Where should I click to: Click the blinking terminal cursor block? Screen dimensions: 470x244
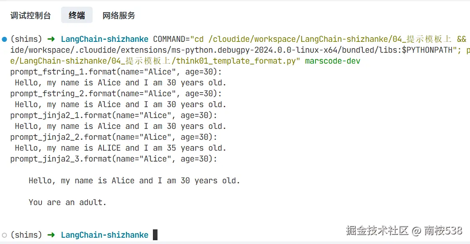click(x=155, y=235)
